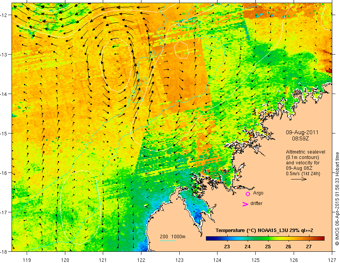340x263 pixels.
Task: Click the '-14' latitude axis label
Action: [4, 94]
